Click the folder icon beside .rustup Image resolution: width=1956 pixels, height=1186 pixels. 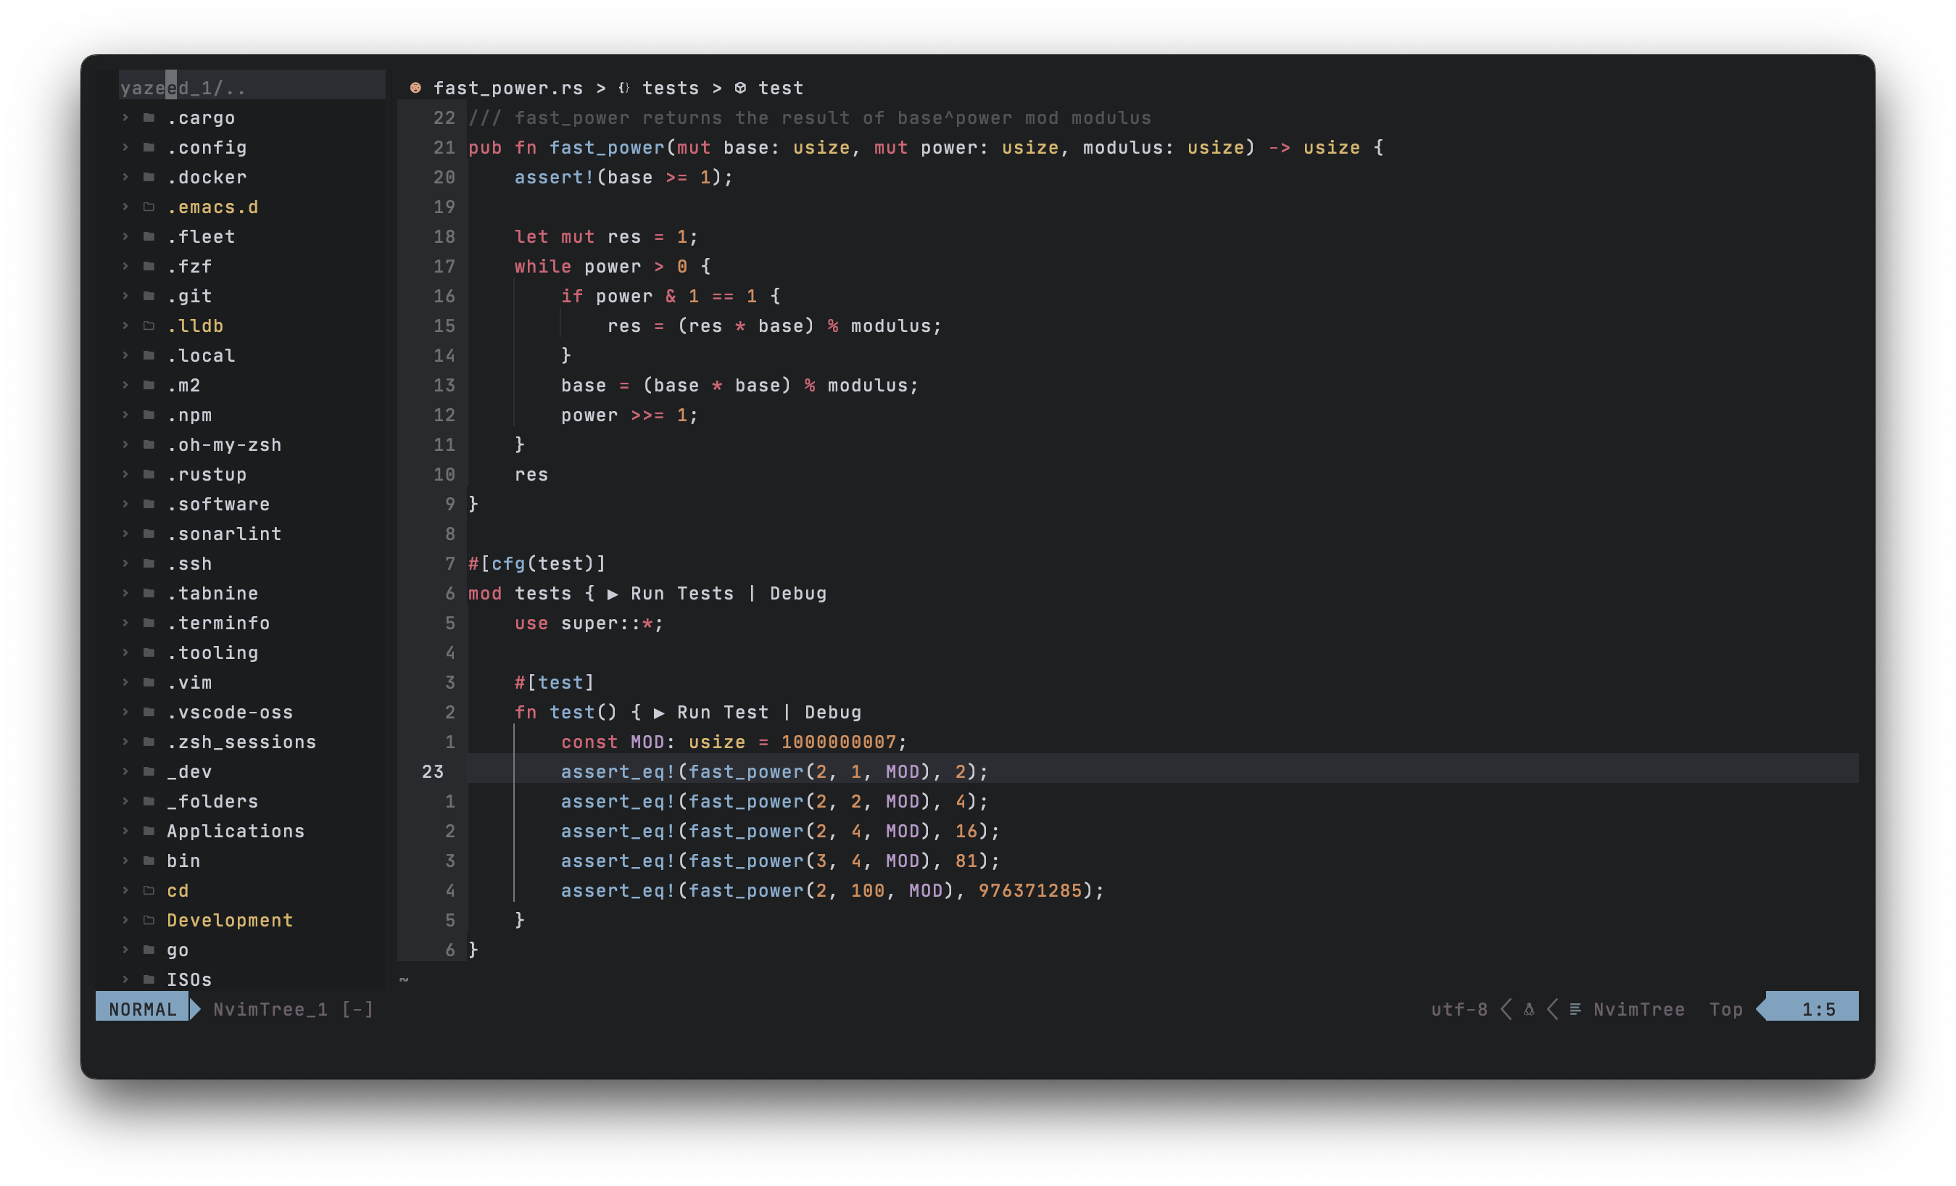coord(149,474)
